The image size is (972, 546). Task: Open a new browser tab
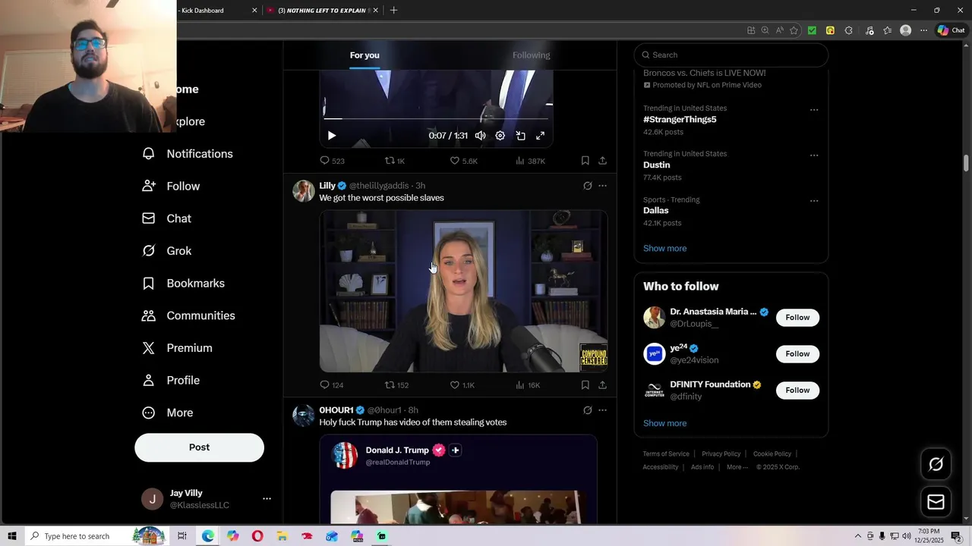coord(393,11)
